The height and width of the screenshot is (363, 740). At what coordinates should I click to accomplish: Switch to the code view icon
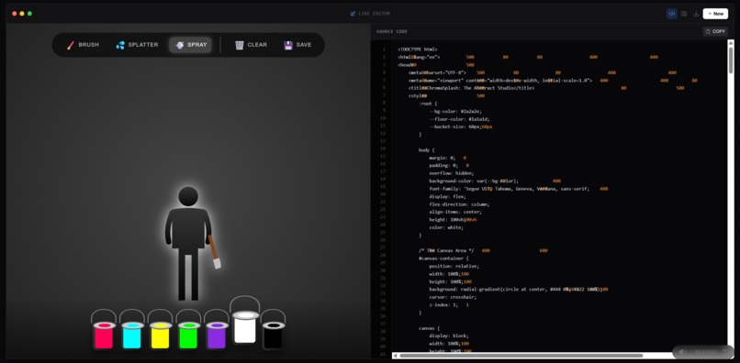point(671,14)
